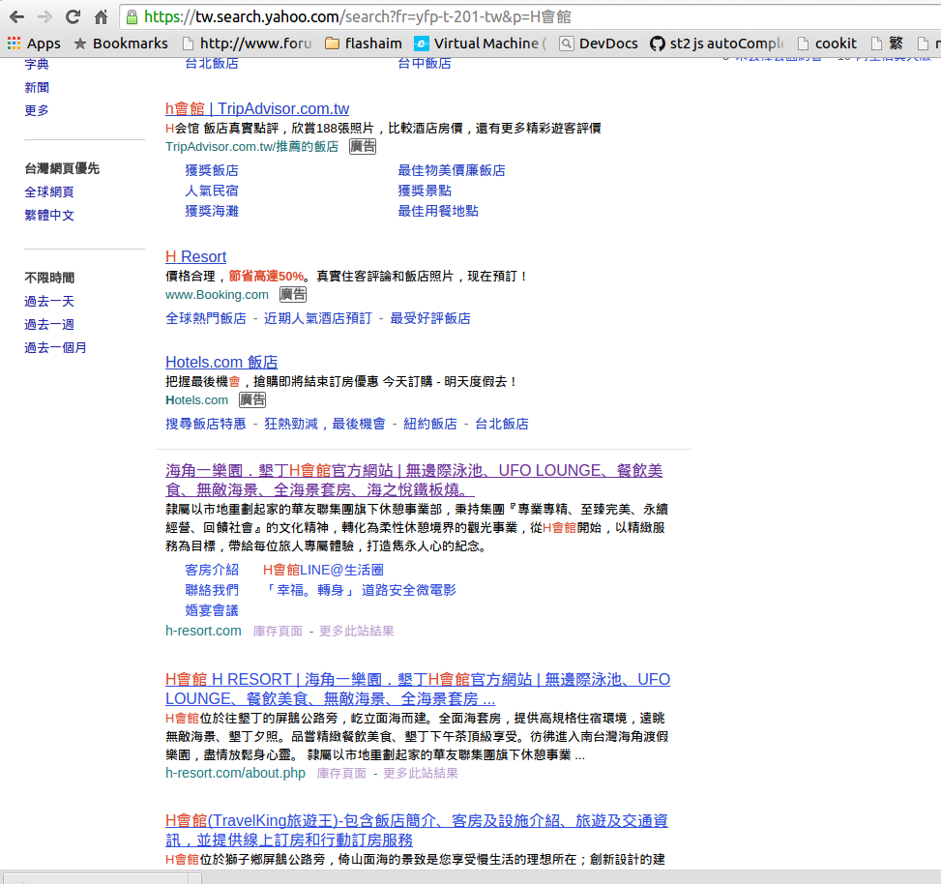941x884 pixels.
Task: Open the http://www.foru bookmark
Action: (x=248, y=44)
